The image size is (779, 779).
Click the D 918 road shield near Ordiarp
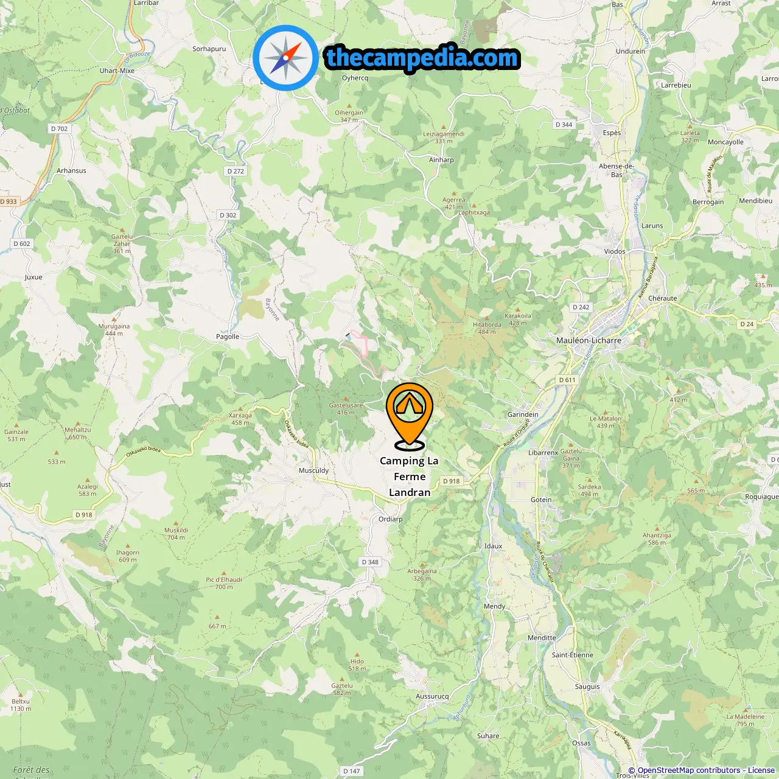452,481
